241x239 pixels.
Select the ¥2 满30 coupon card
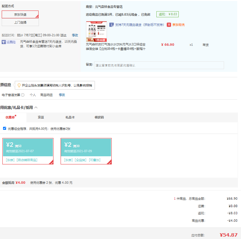[86, 151]
